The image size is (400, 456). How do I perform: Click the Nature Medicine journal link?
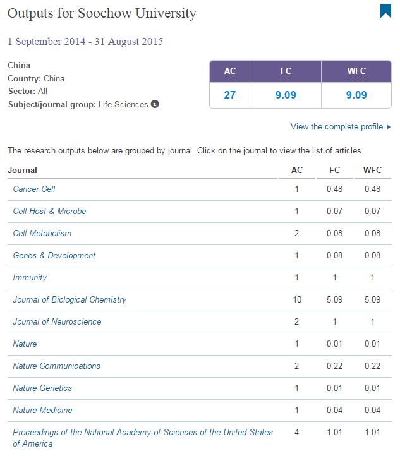42,410
